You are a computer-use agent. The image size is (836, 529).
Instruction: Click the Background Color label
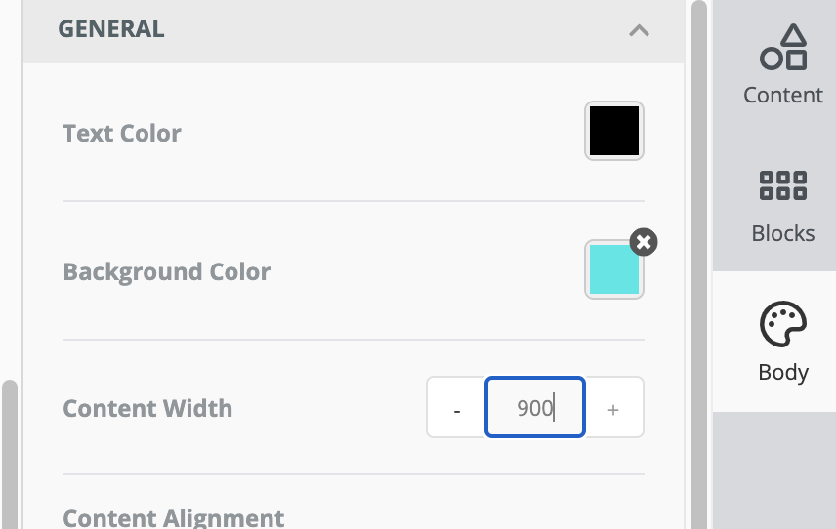167,271
